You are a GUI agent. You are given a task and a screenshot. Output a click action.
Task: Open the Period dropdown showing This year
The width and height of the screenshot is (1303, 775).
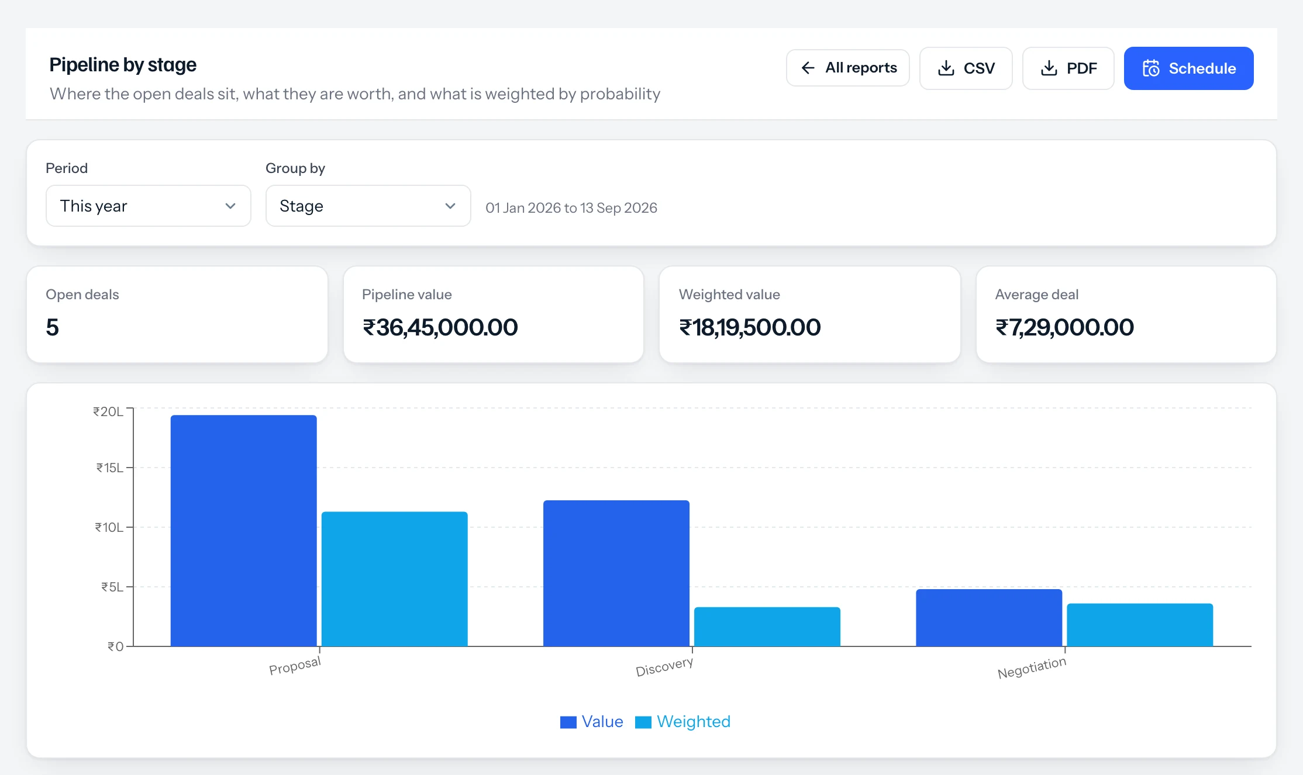149,206
